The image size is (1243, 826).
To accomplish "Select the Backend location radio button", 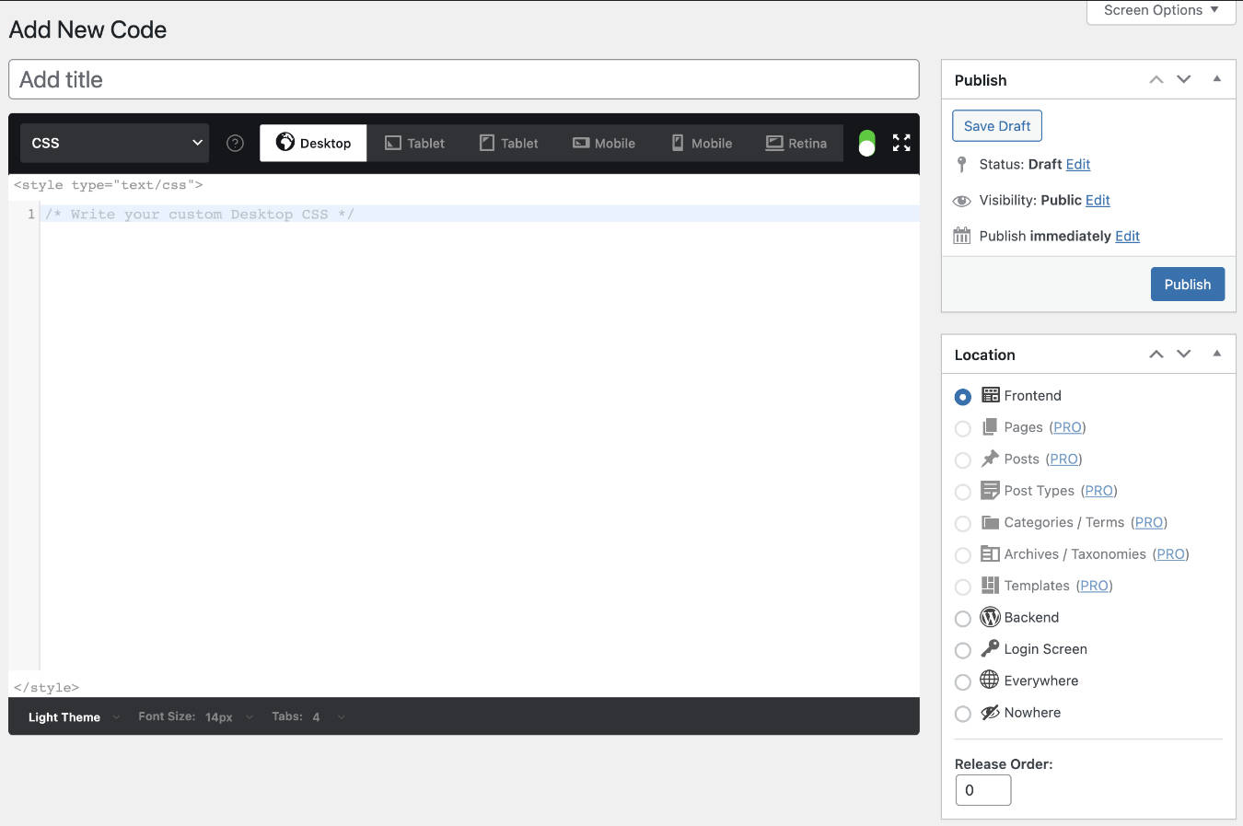I will click(963, 618).
